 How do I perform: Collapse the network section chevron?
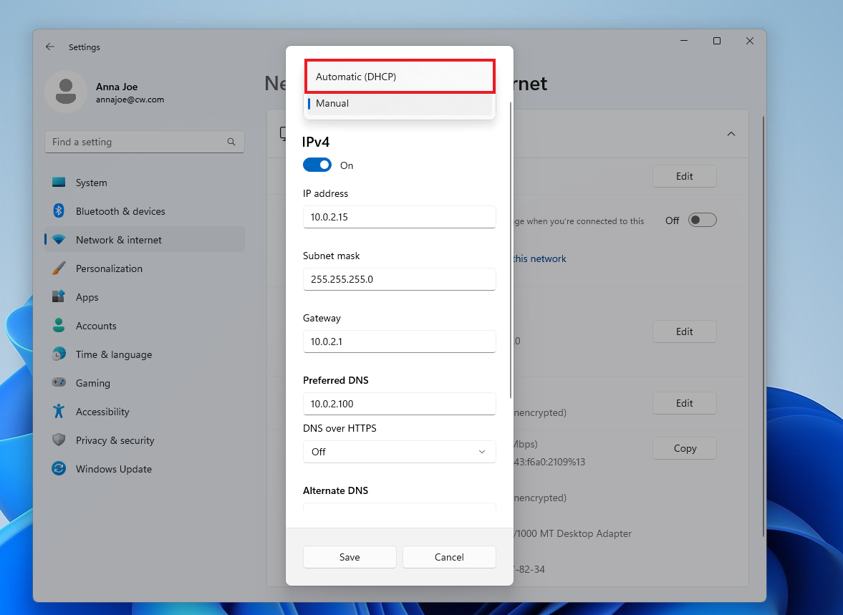(x=731, y=133)
